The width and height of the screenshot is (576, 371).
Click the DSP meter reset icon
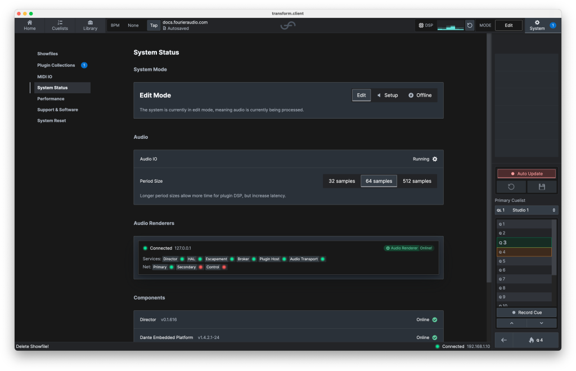pyautogui.click(x=470, y=25)
